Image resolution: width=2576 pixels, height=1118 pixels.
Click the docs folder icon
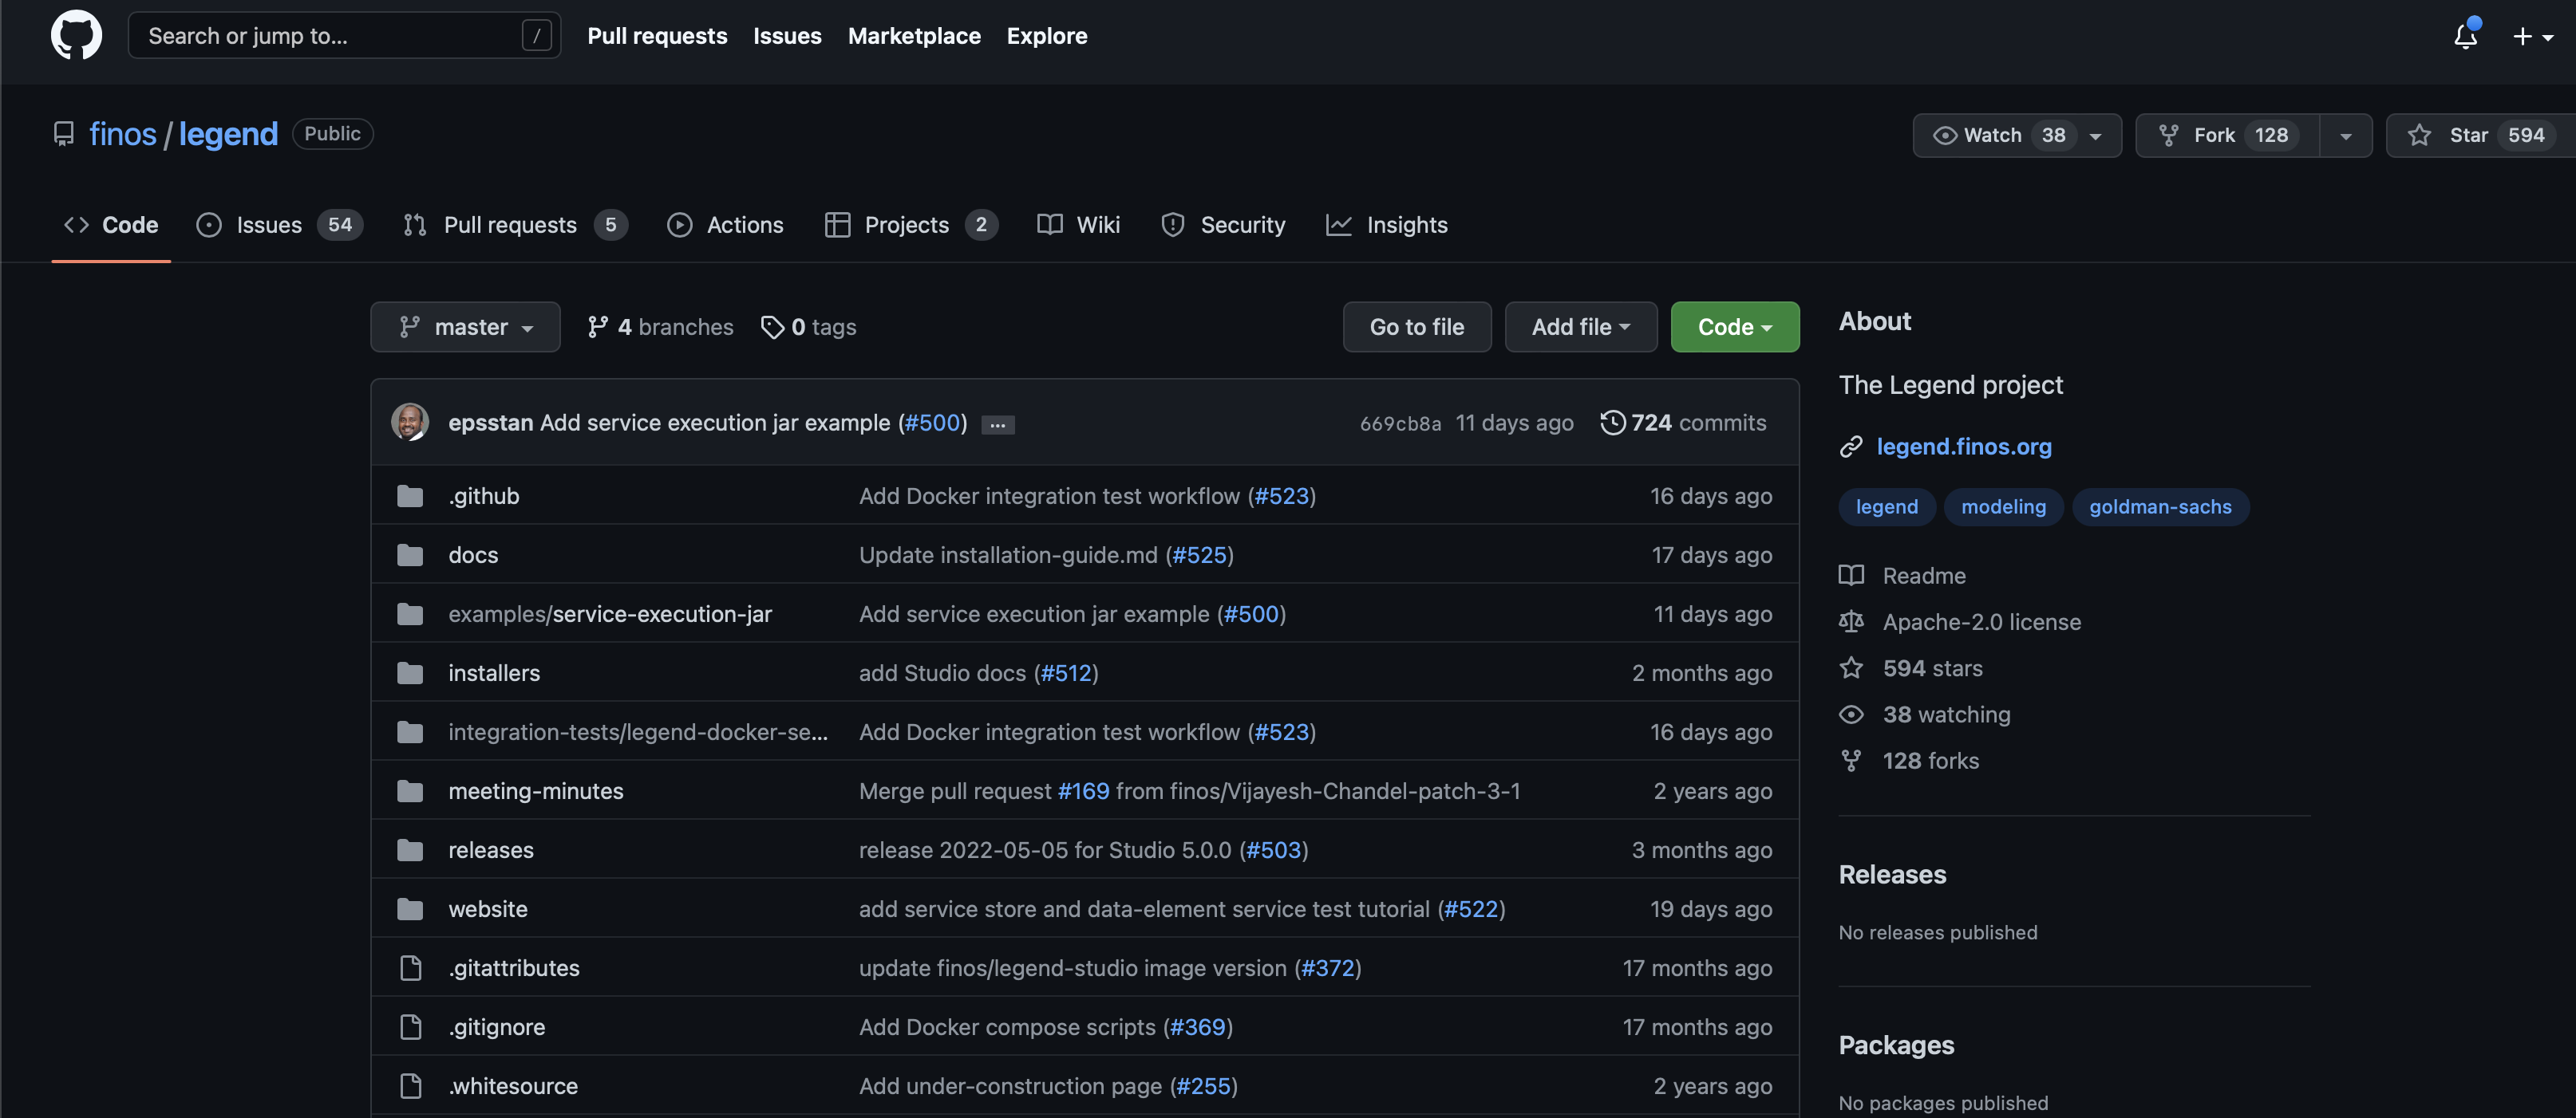410,554
